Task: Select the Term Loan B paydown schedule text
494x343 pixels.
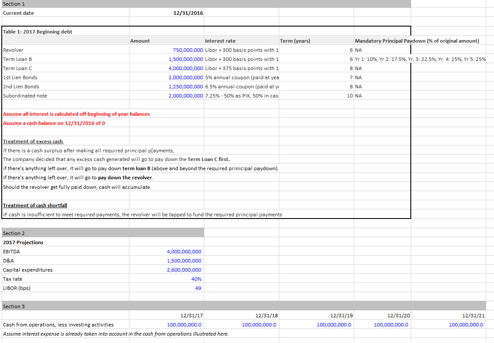Action: coord(420,59)
